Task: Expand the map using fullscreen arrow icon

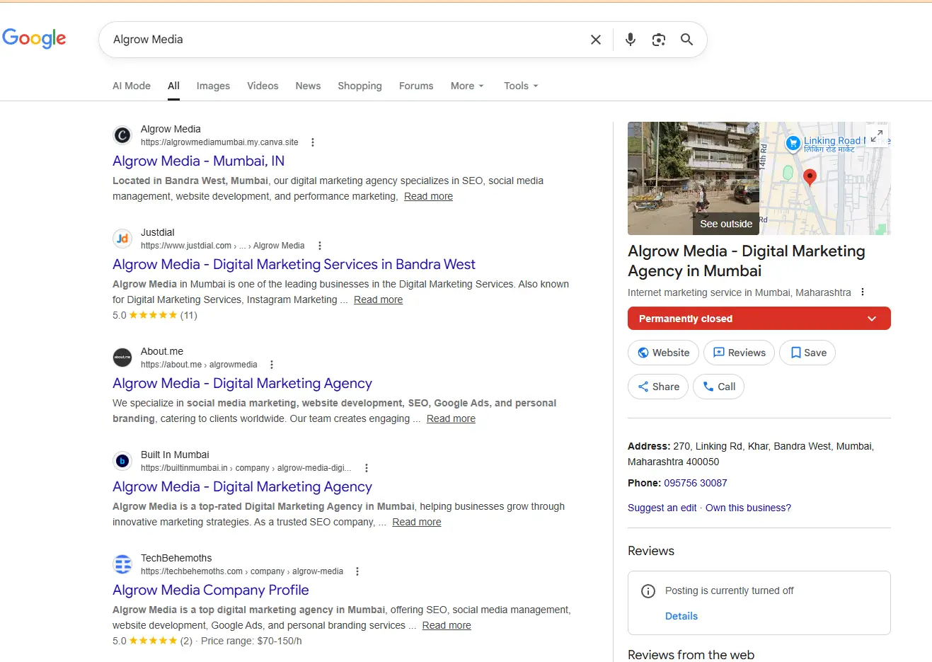Action: [876, 136]
